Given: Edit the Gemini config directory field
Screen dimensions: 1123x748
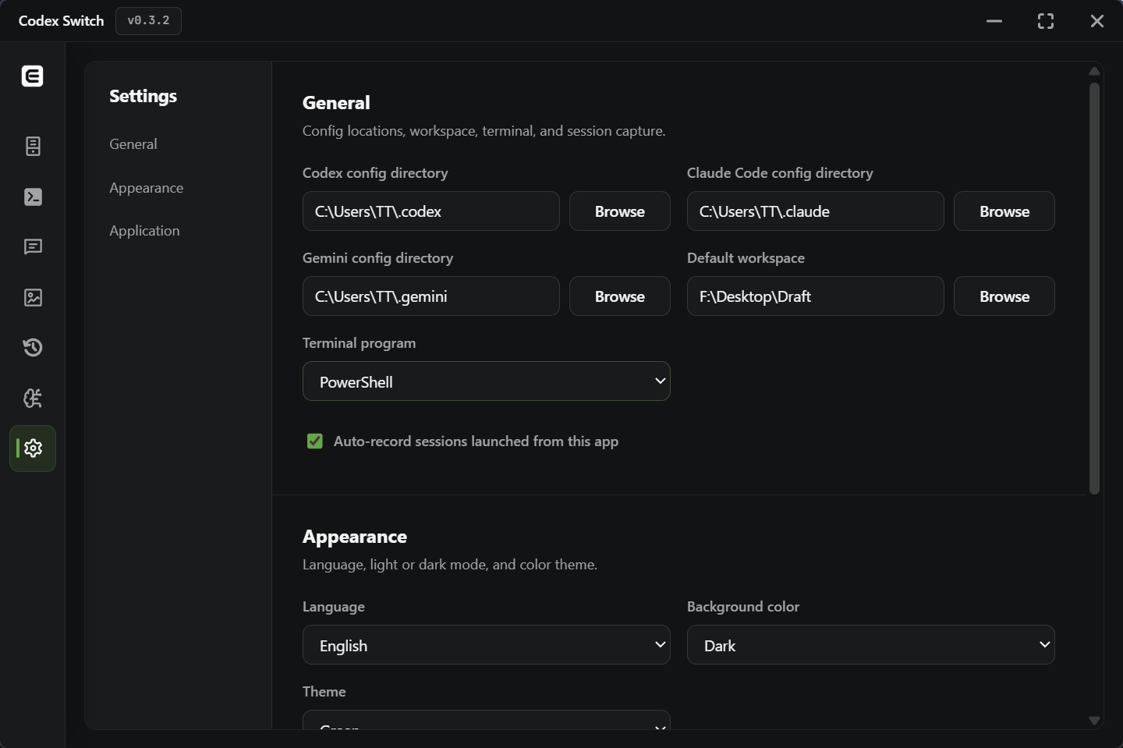Looking at the screenshot, I should [x=431, y=296].
